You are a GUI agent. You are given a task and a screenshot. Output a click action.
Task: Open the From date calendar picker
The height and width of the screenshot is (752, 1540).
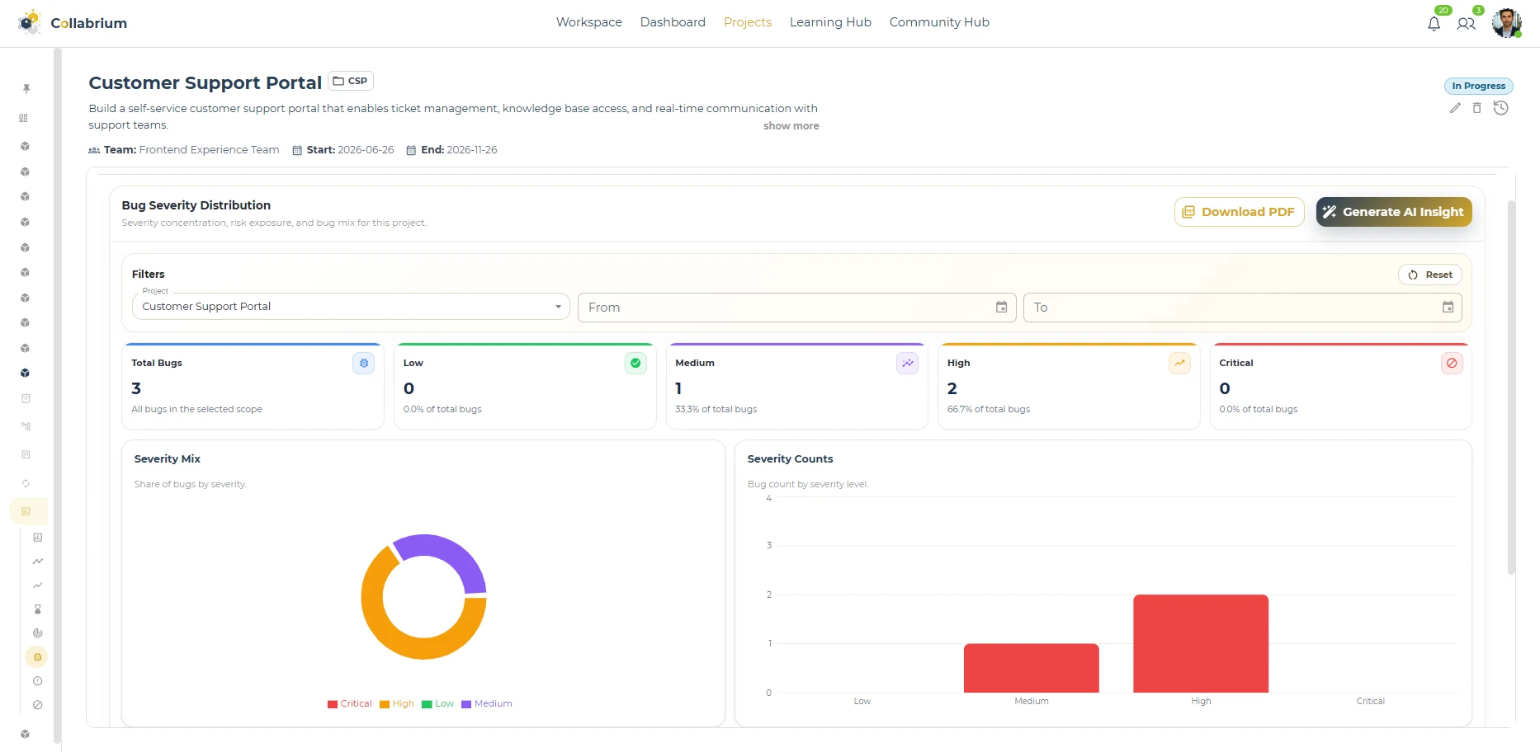[1001, 307]
